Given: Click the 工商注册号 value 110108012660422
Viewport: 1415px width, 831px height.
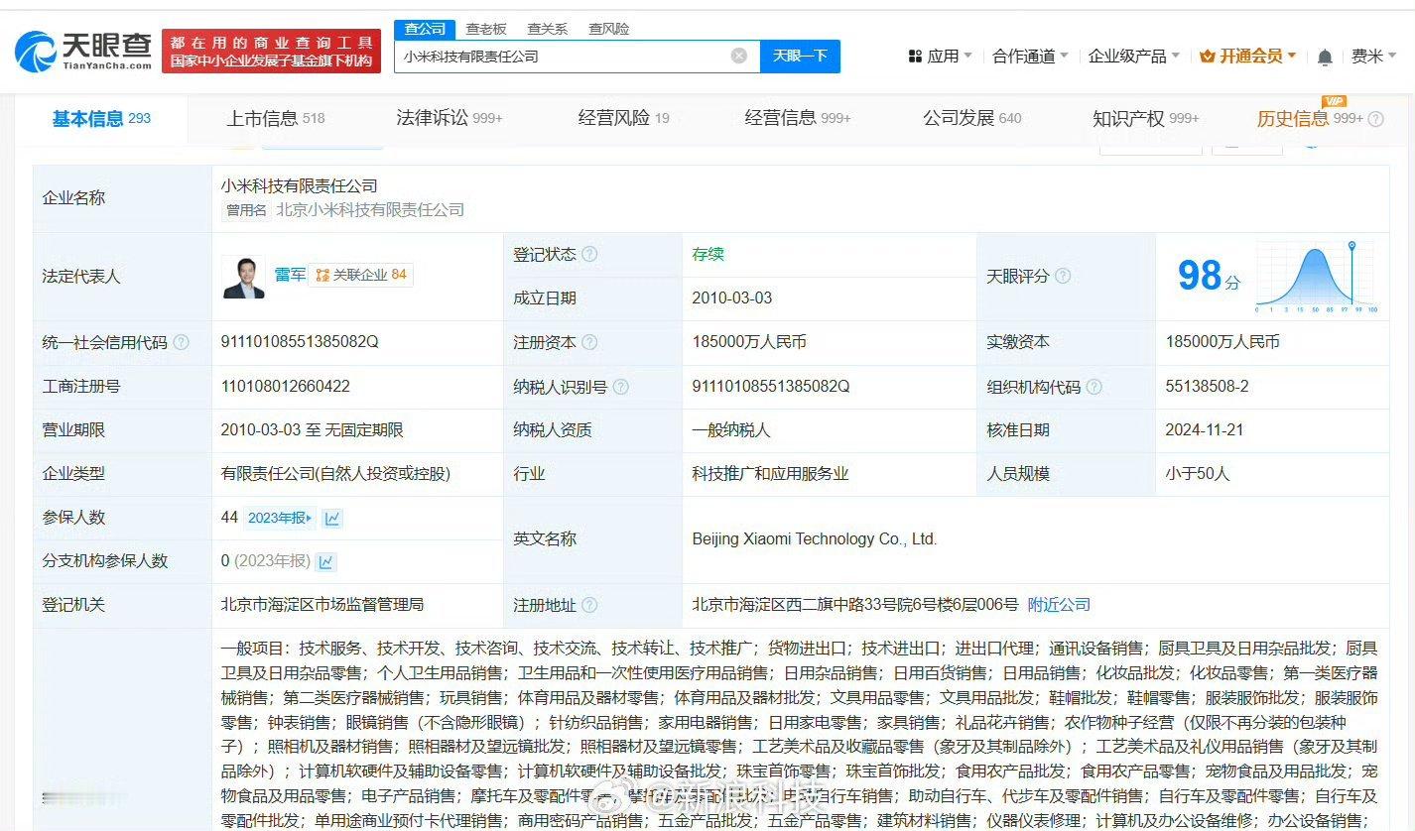Looking at the screenshot, I should pyautogui.click(x=286, y=387).
